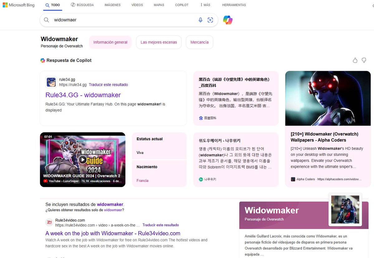
Task: Open the Widowmaker knowledge panel thumbnail image
Action: pyautogui.click(x=345, y=209)
